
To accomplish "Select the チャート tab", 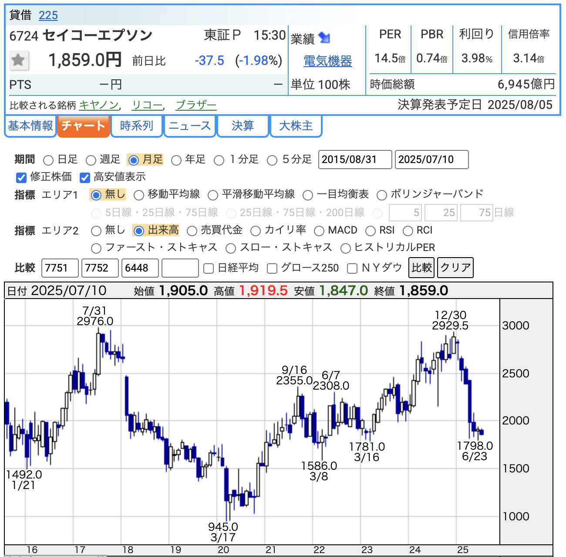I will coord(83,126).
